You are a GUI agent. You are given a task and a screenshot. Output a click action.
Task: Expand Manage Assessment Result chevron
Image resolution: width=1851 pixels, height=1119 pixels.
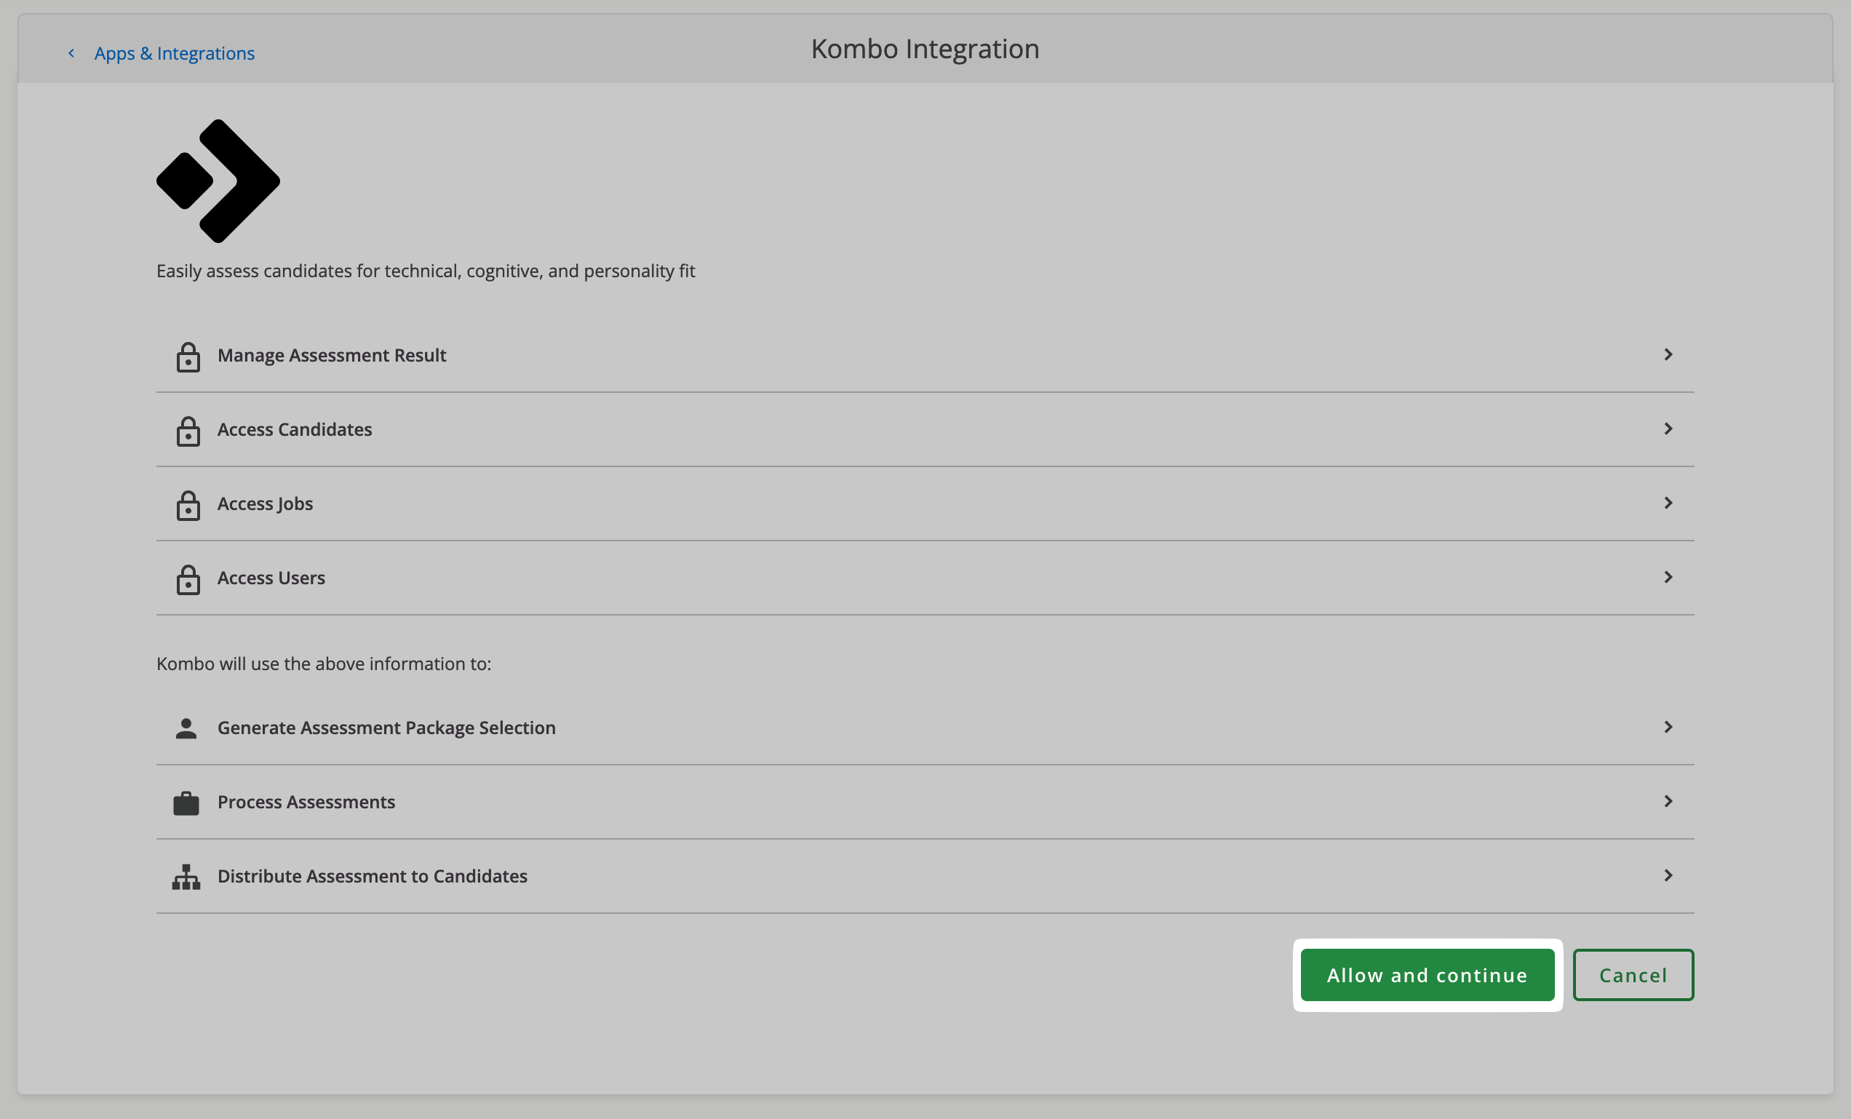tap(1668, 354)
